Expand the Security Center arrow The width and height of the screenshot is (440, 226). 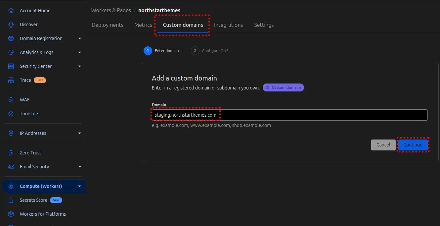pos(80,66)
